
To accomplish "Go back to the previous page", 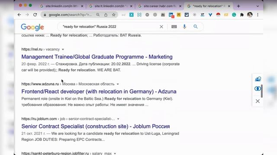I will tap(19, 15).
